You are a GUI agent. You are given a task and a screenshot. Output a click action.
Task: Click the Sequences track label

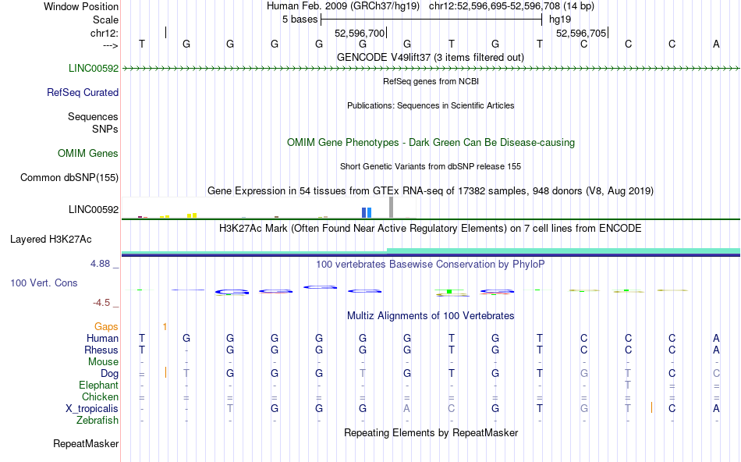93,116
